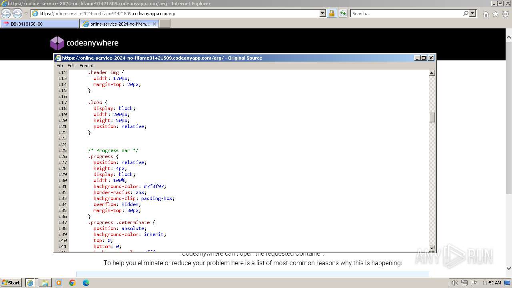Screen dimensions: 512x288
Task: Click the Internet Explorer taskbar icon
Action: (x=30, y=283)
